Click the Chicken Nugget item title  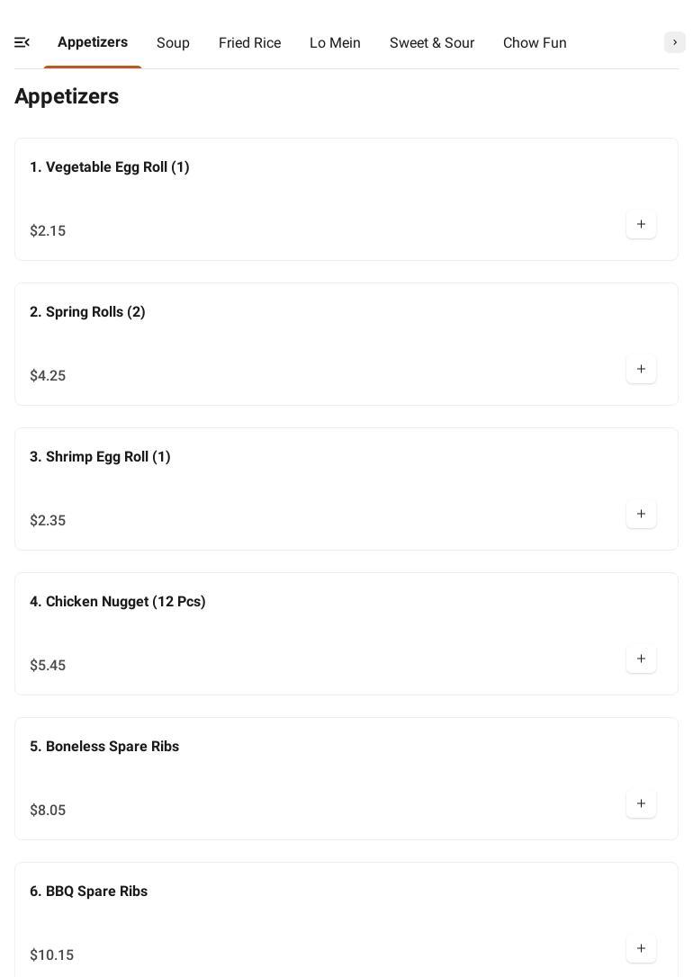coord(118,602)
